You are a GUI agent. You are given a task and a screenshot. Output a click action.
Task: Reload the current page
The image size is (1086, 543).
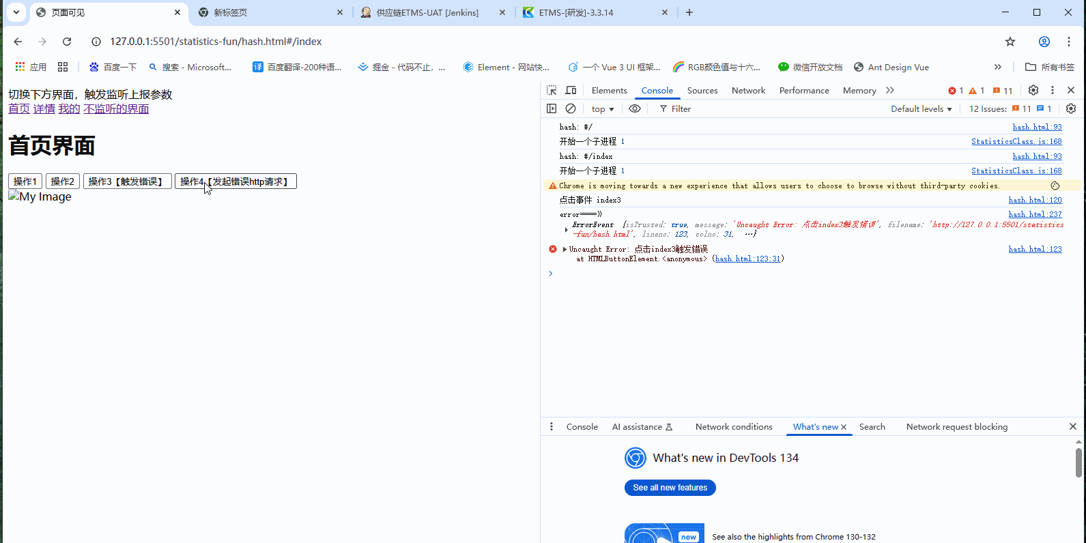67,42
